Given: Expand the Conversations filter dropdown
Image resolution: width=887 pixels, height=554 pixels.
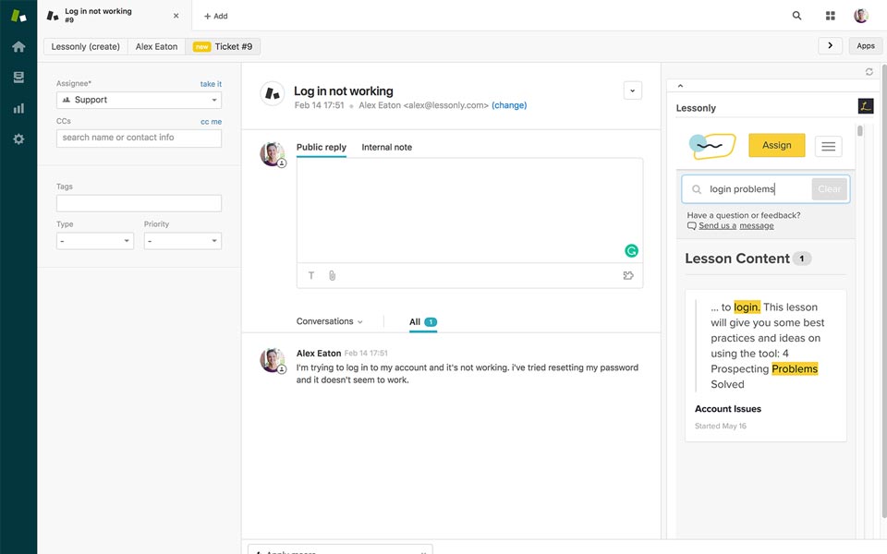Looking at the screenshot, I should pos(329,321).
